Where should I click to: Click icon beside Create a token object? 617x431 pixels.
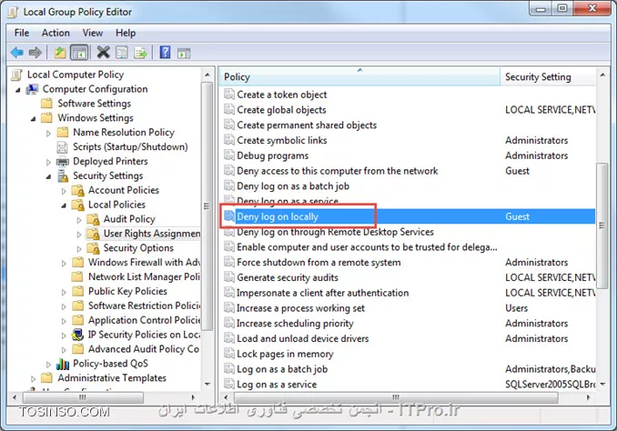(x=229, y=95)
